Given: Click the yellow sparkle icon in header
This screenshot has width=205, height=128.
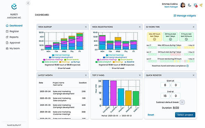Looking at the screenshot, I should click(201, 5).
